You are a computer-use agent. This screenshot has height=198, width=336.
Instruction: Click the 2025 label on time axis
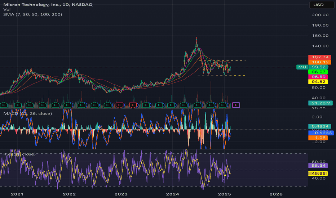[224, 194]
